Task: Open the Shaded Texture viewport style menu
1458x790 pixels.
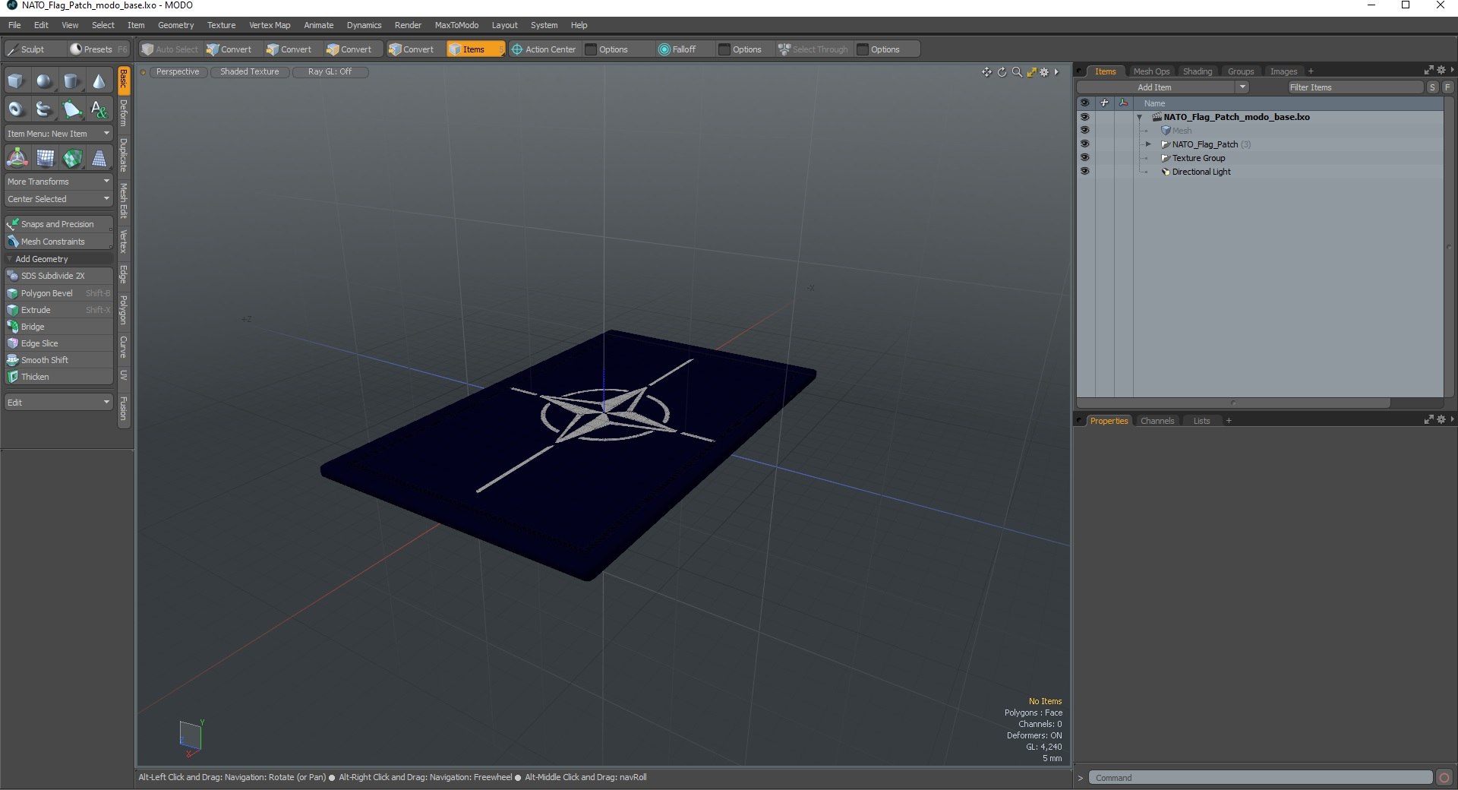Action: [250, 72]
